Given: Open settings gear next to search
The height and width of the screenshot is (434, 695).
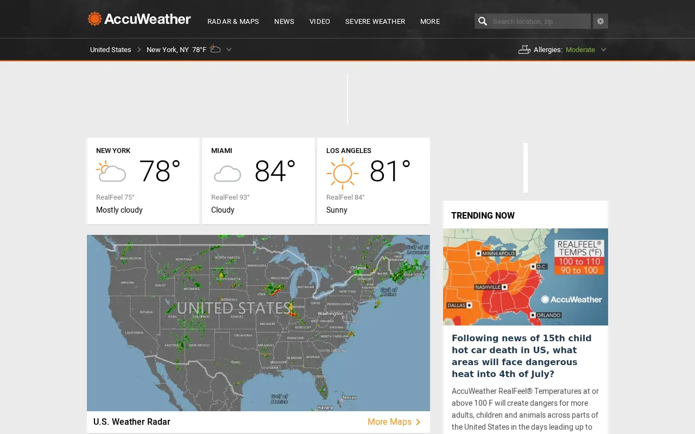Looking at the screenshot, I should click(x=601, y=21).
